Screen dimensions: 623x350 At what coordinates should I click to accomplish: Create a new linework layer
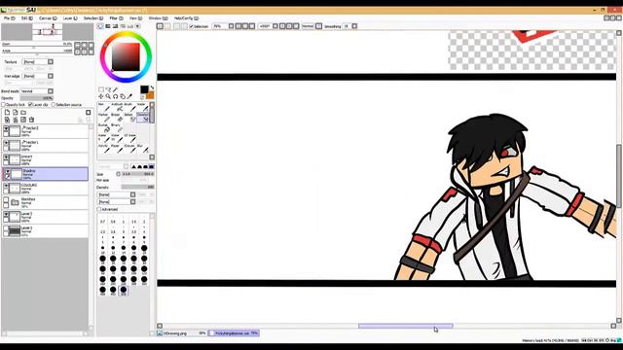(16, 113)
